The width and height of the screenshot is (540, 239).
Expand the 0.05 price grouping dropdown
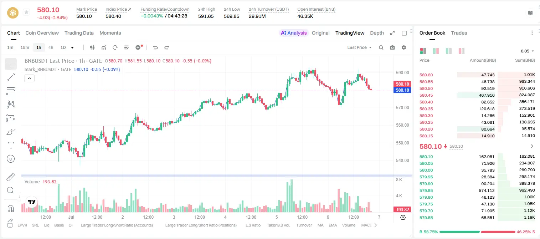(x=528, y=51)
